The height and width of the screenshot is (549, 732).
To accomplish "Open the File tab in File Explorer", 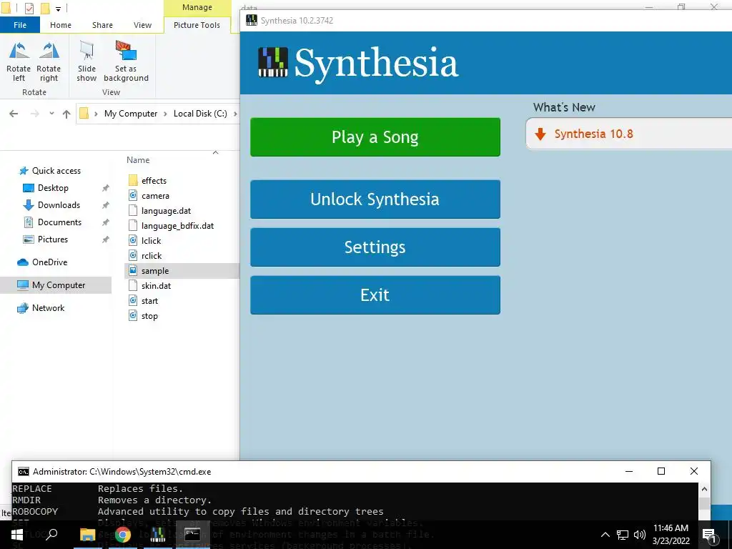I will pos(20,25).
